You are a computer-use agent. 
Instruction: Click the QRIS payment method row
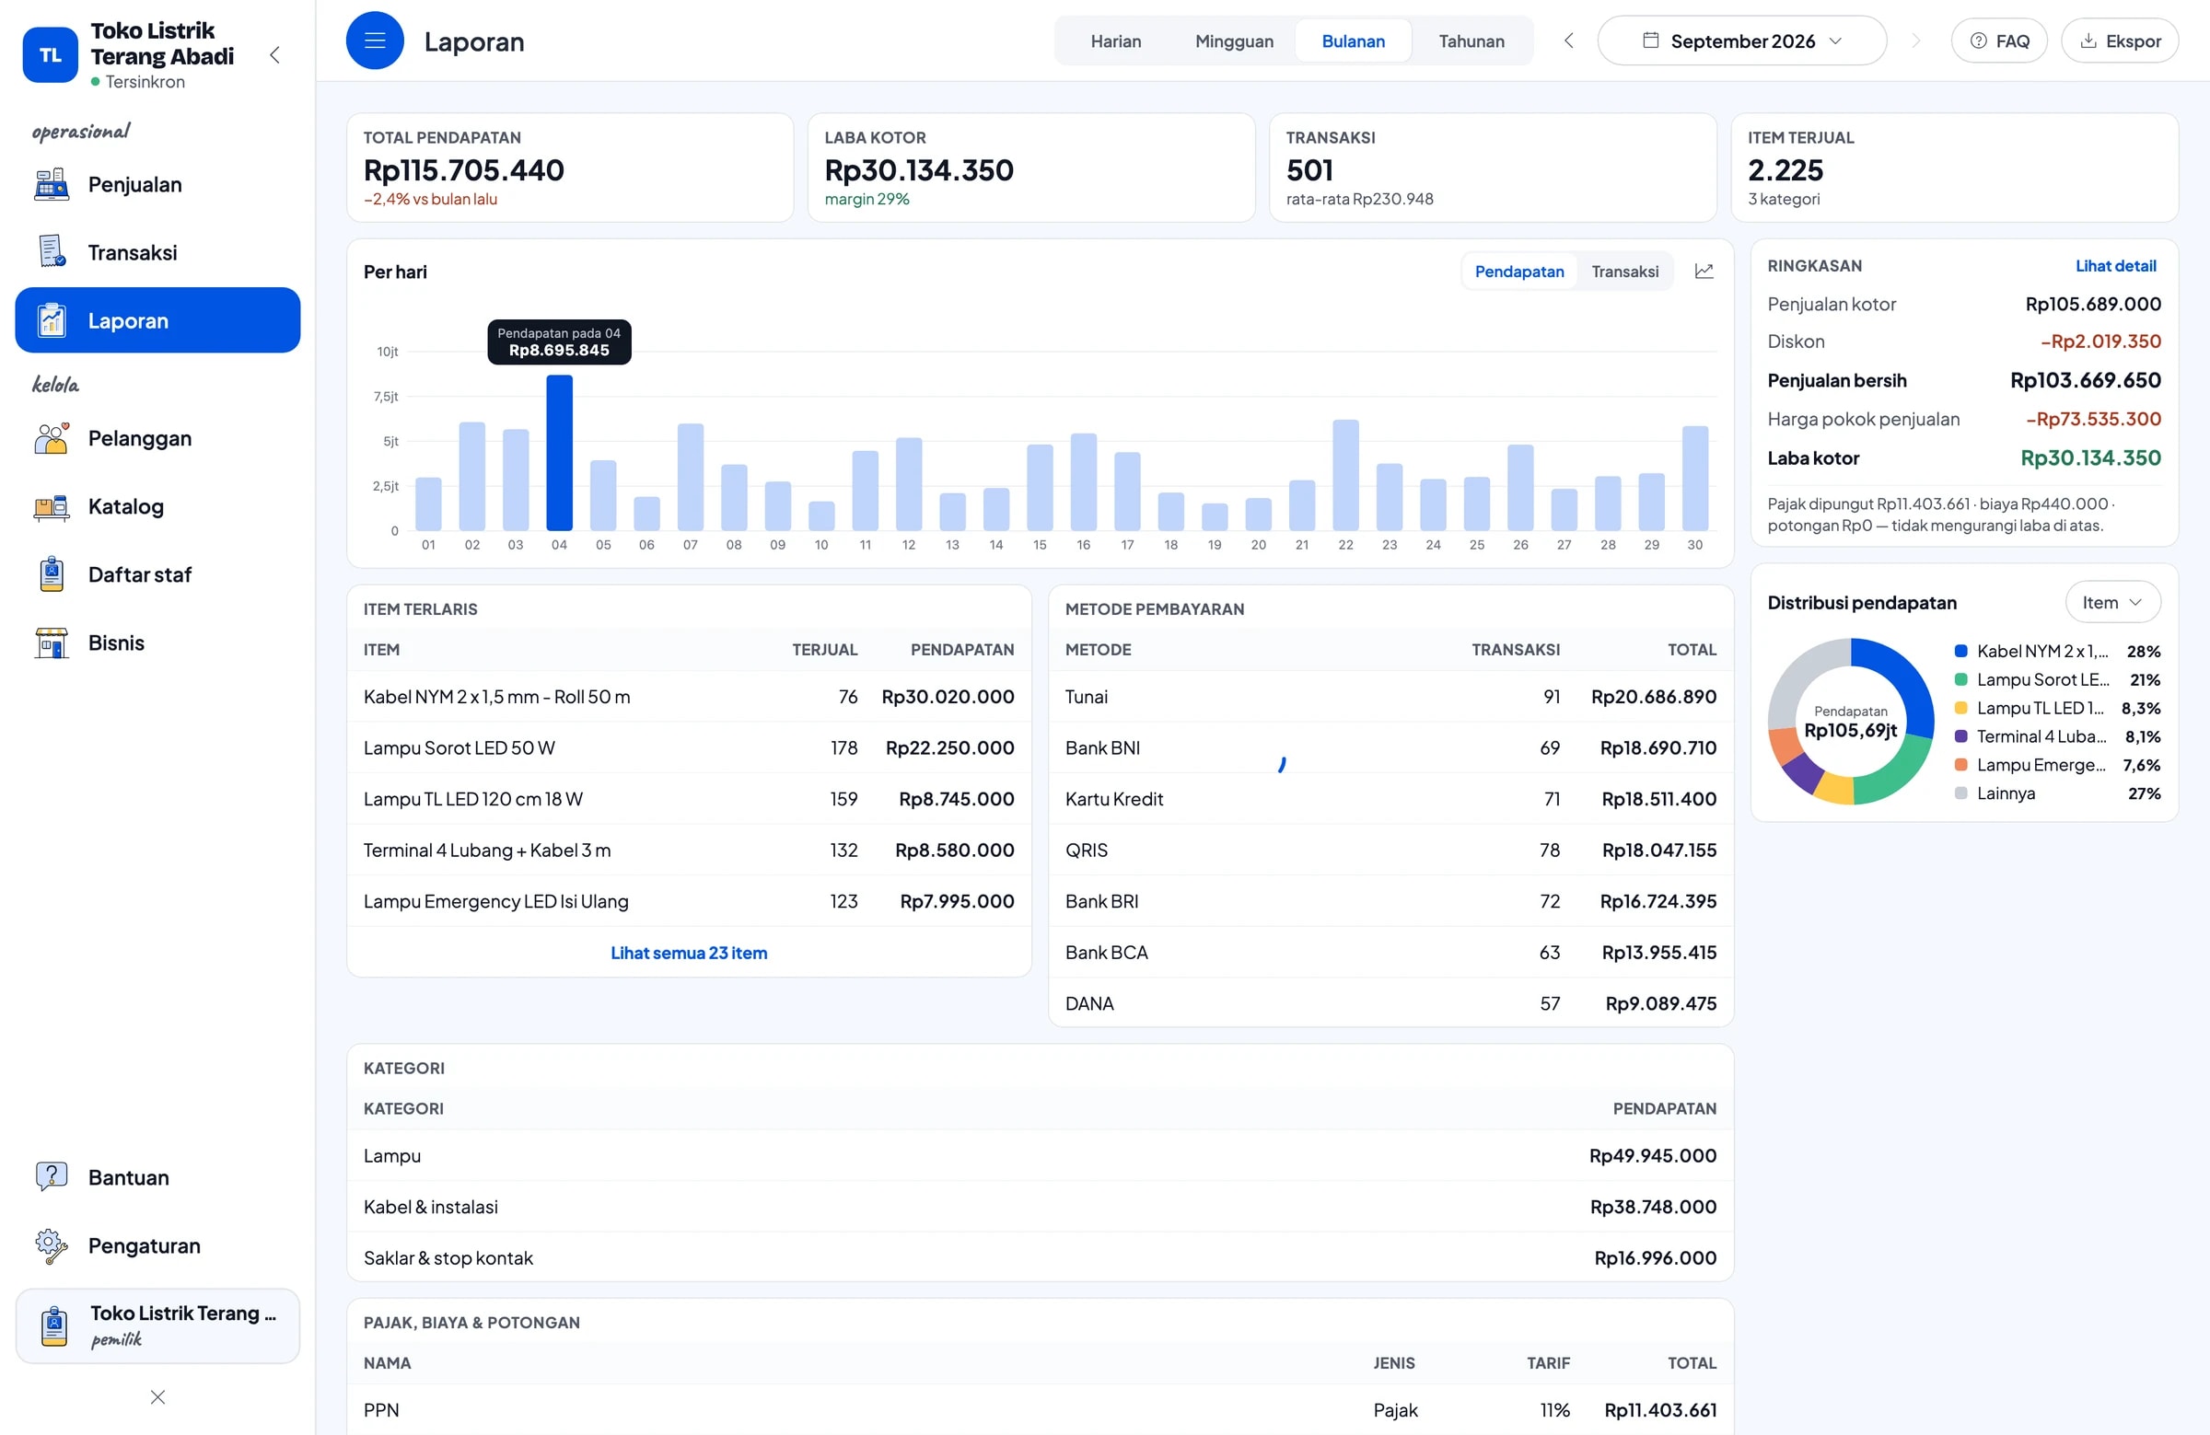tap(1391, 850)
